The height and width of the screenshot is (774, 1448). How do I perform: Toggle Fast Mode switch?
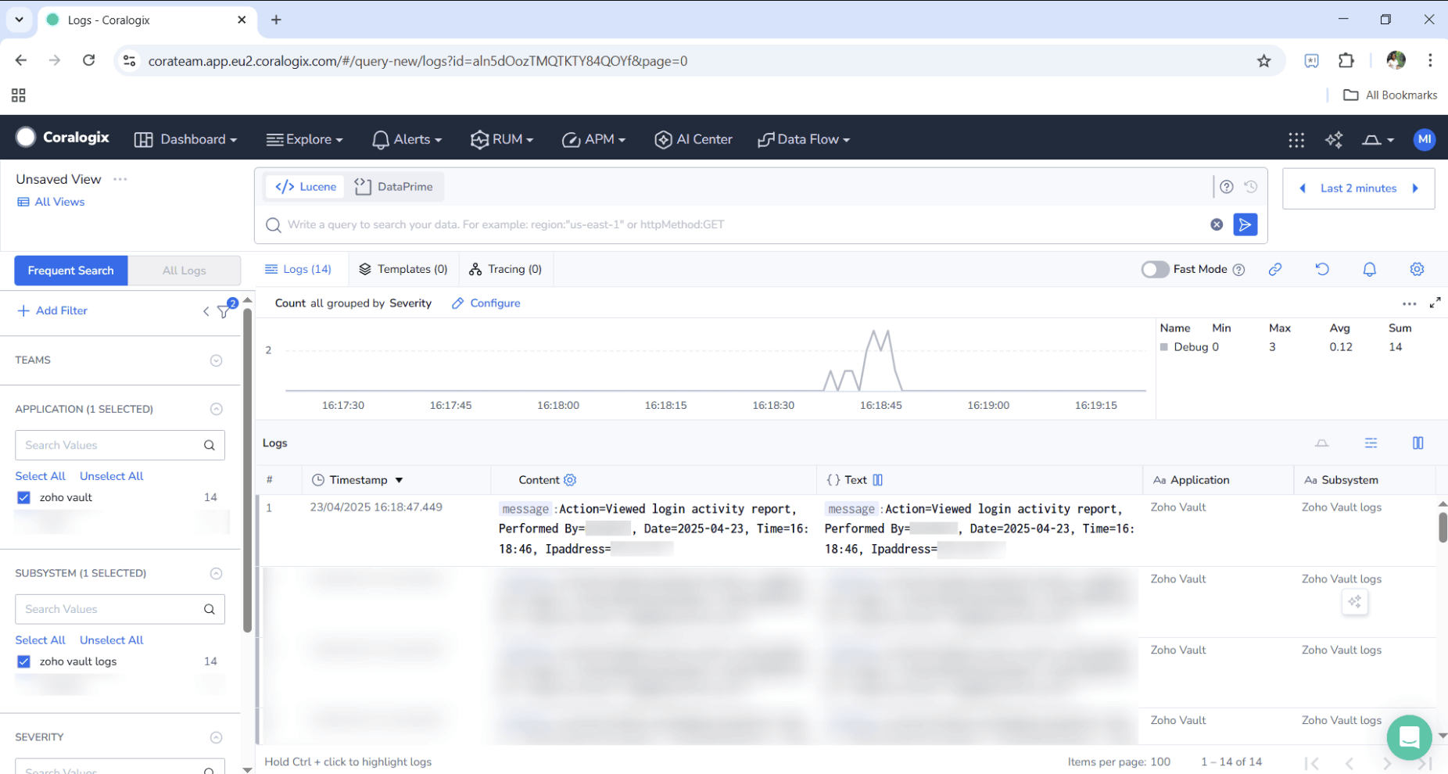click(x=1155, y=269)
